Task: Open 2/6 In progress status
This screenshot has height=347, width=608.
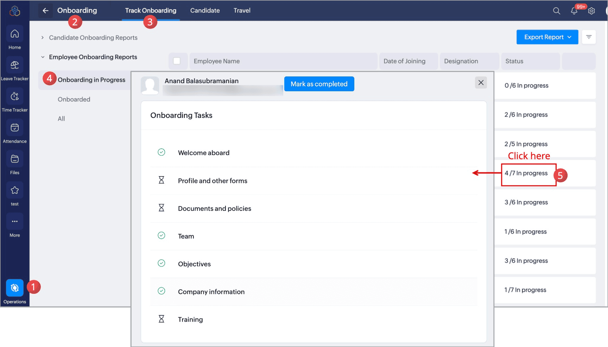Action: [x=526, y=115]
